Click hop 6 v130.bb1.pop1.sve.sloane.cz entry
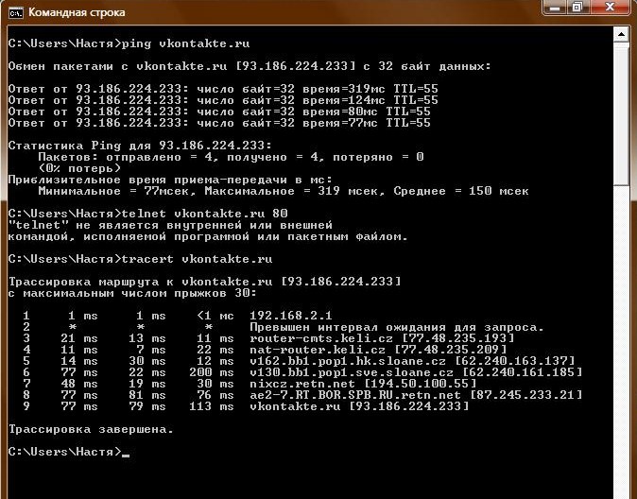637x499 pixels. coord(416,372)
